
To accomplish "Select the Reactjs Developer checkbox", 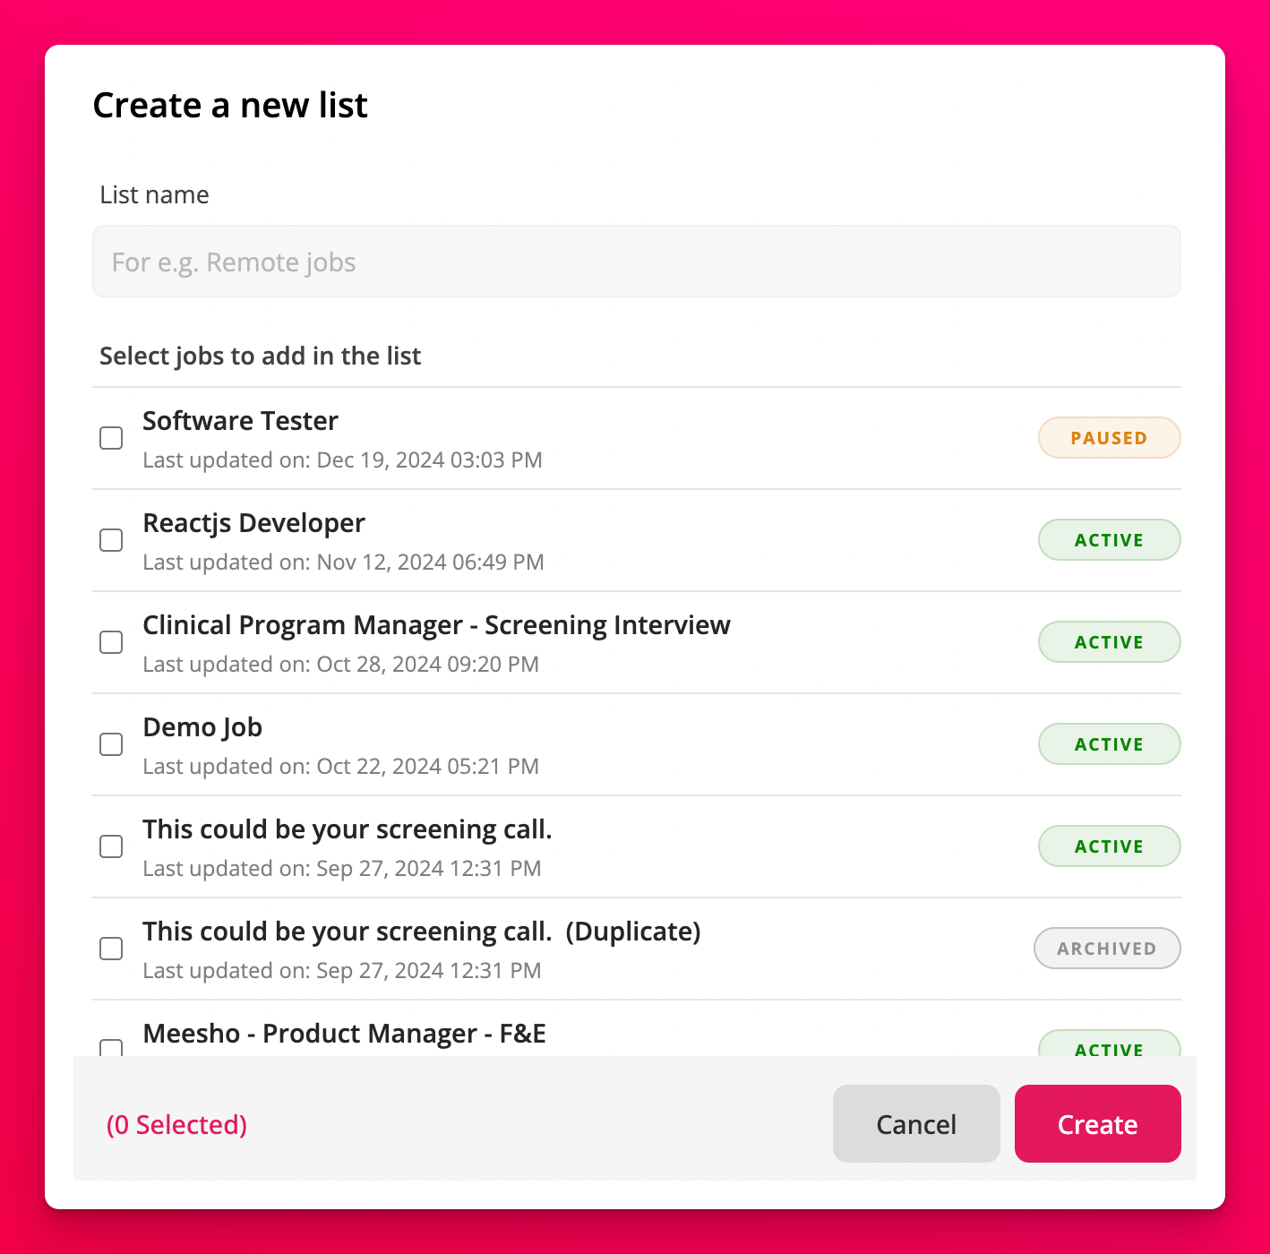I will (111, 540).
